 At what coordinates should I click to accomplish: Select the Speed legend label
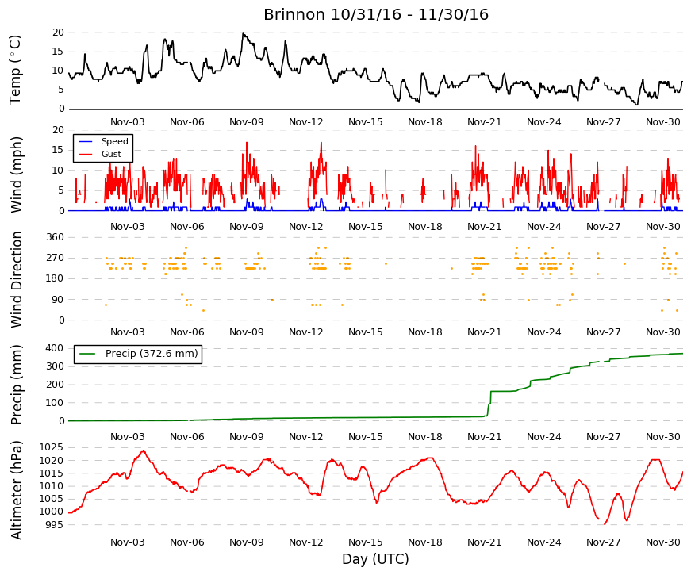114,141
